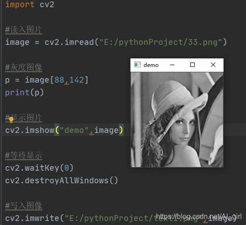Click the number 142 in the index

point(77,80)
